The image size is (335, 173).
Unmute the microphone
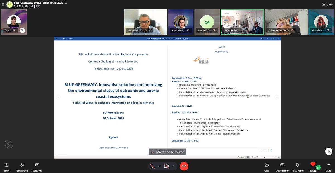coord(152,166)
